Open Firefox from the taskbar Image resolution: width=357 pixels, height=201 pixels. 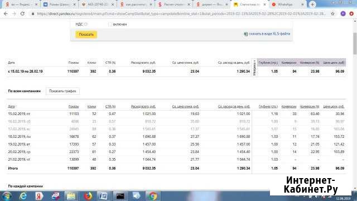pyautogui.click(x=88, y=196)
